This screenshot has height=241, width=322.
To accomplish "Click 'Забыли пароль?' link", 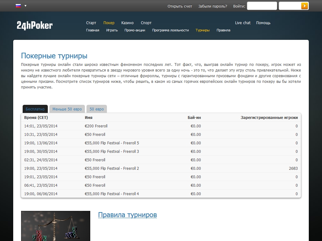I will click(x=213, y=6).
